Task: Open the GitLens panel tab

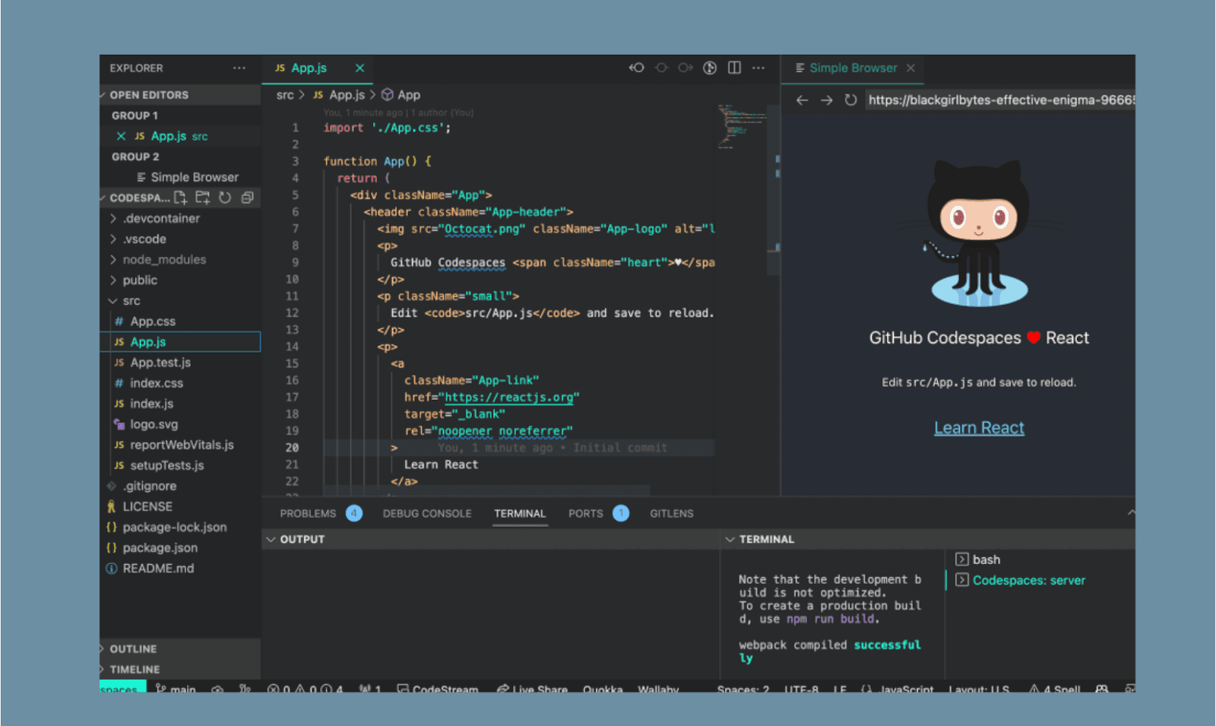Action: tap(671, 513)
